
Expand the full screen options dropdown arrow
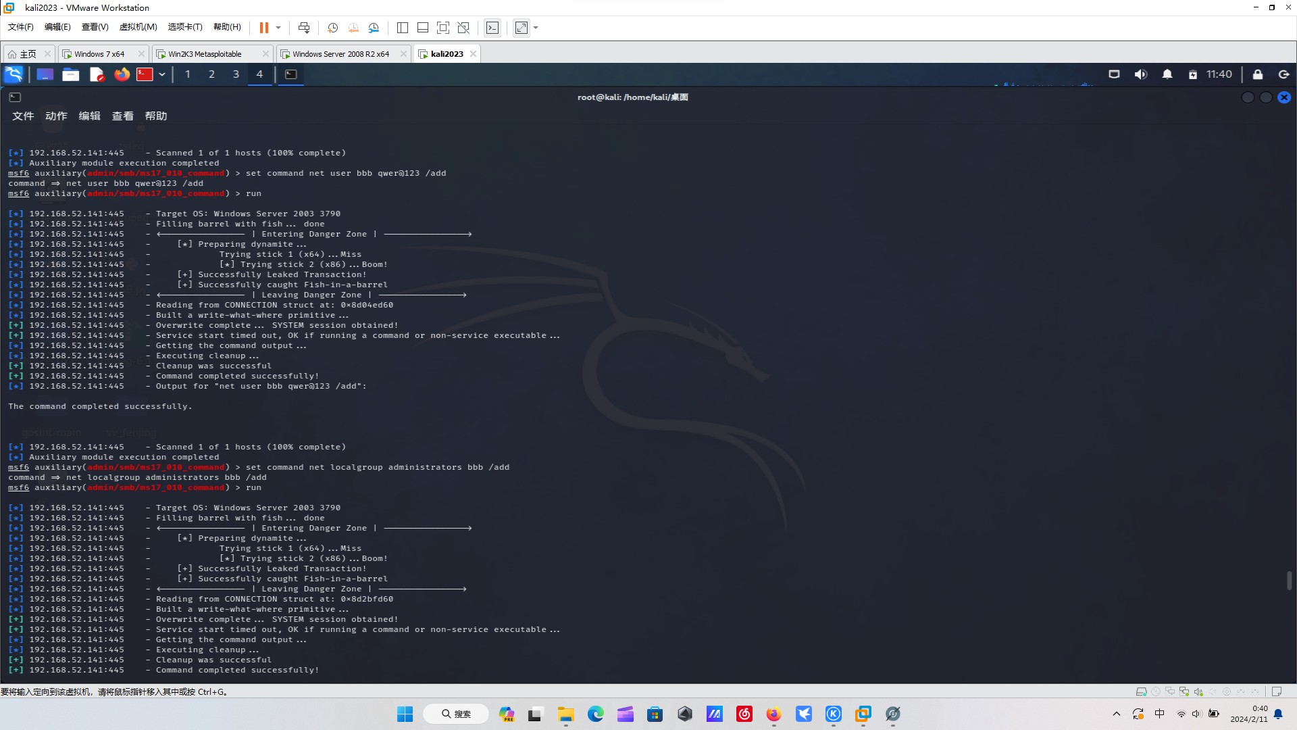(x=536, y=28)
